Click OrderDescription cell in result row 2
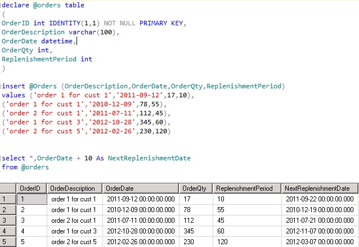This screenshot has height=247, width=359. tap(75, 210)
